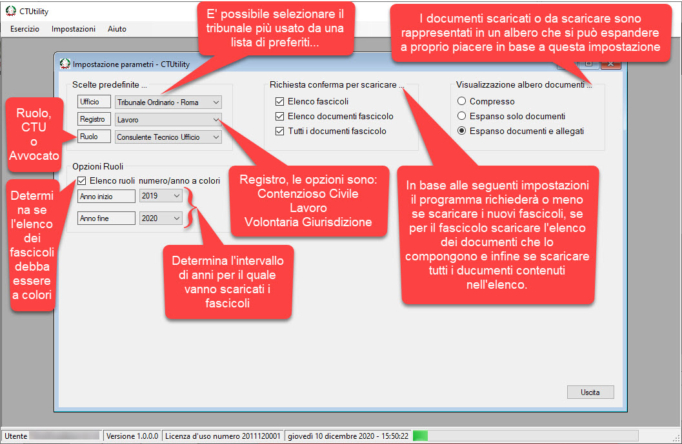
Task: Open the Anno inizio dropdown showing 2019
Action: (x=161, y=196)
